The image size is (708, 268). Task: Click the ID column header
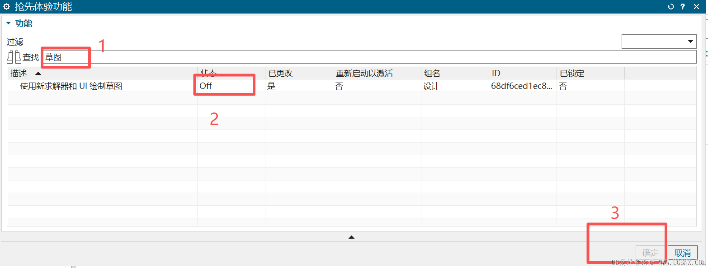(523, 74)
